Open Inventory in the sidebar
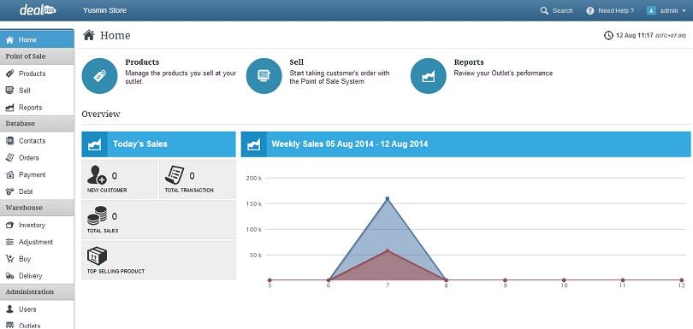693x329 pixels. point(37,226)
